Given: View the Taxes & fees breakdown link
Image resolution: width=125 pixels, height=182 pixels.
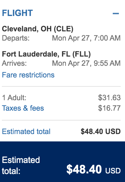Looking at the screenshot, I should [23, 108].
